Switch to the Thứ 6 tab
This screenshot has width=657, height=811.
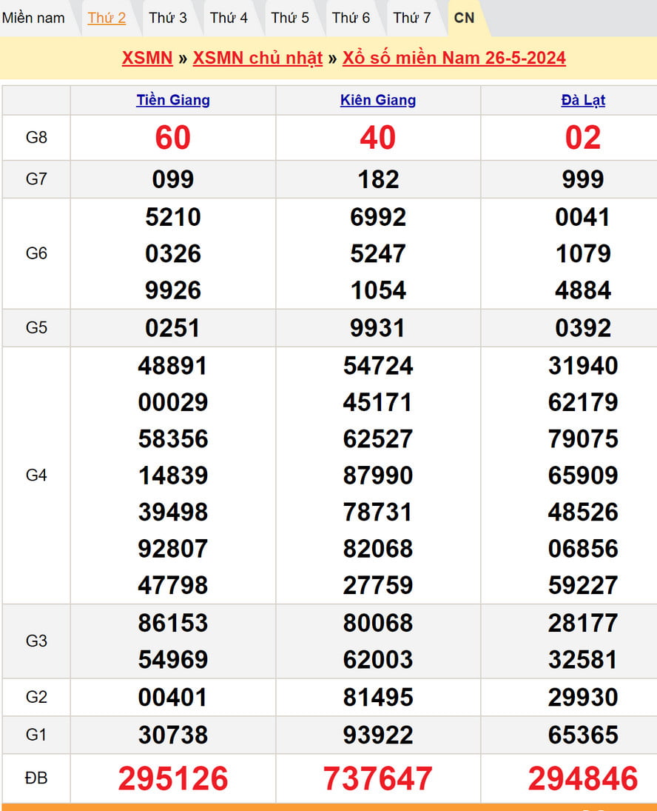[351, 18]
